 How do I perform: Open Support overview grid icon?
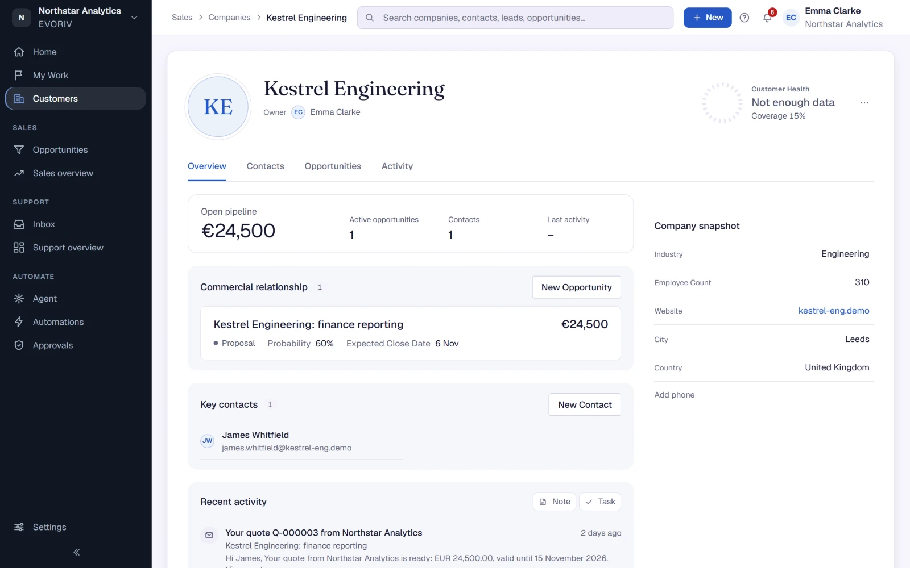click(x=19, y=247)
